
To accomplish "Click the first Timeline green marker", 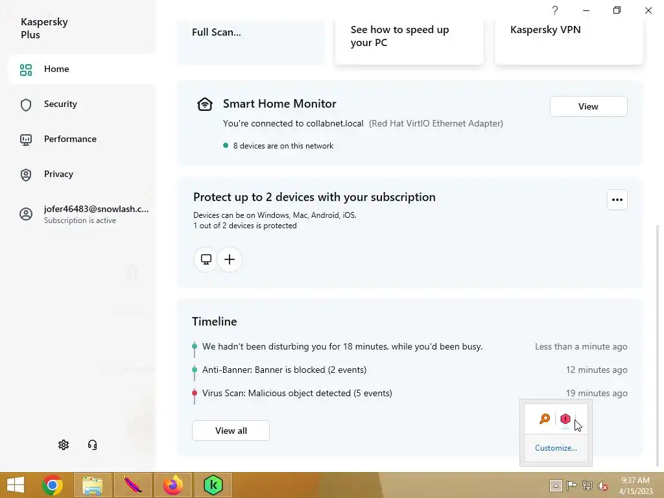I will click(x=195, y=346).
